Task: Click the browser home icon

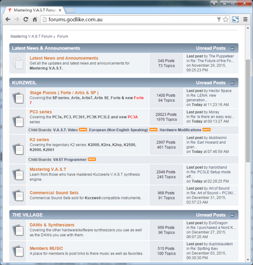Action: click(35, 19)
